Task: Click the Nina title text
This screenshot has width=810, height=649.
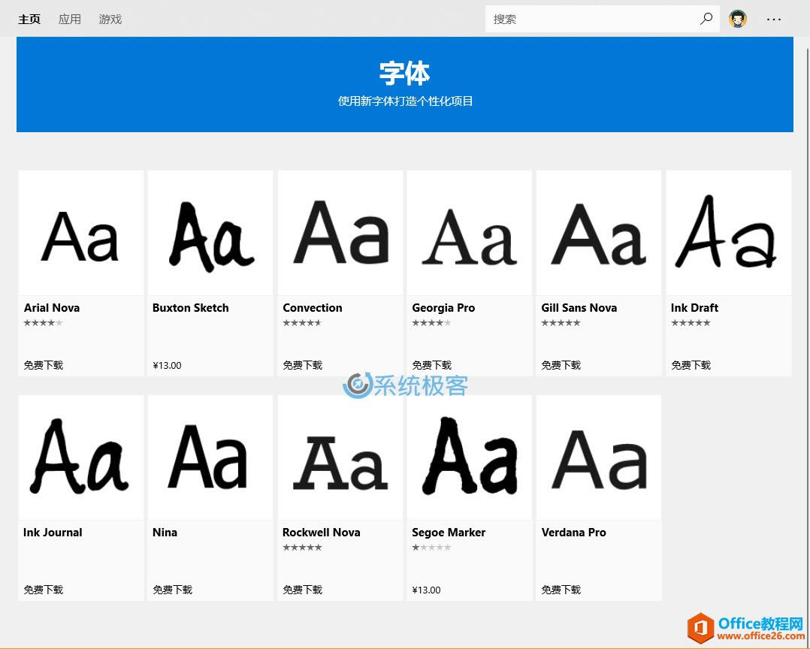Action: pyautogui.click(x=165, y=533)
